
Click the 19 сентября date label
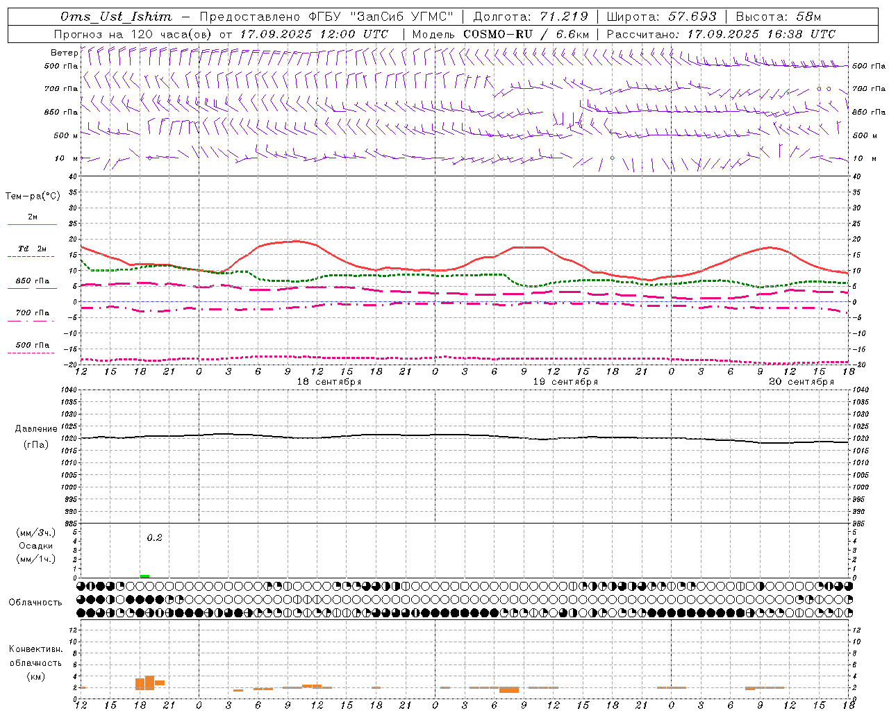tap(565, 382)
